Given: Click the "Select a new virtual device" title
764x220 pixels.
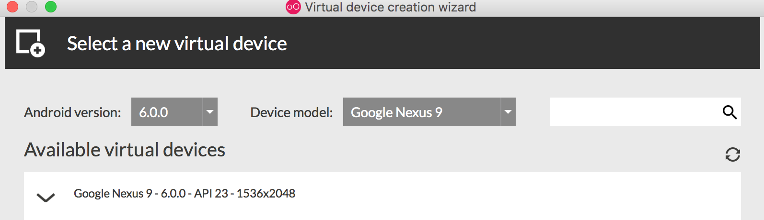Looking at the screenshot, I should (177, 44).
